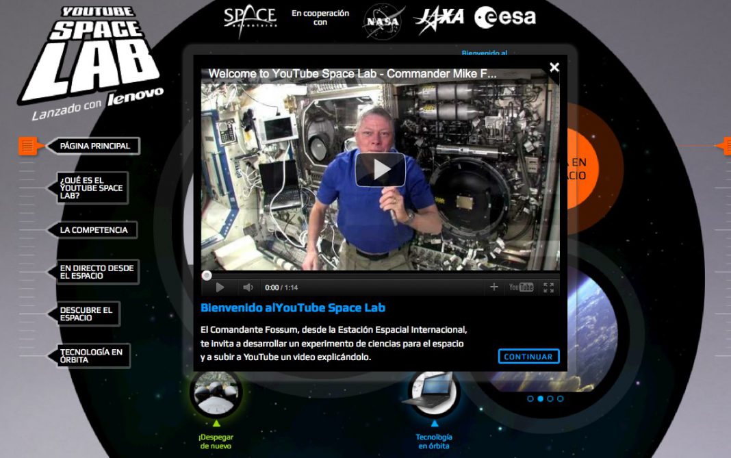The image size is (731, 458).
Task: Expand the video to fullscreen
Action: click(548, 288)
